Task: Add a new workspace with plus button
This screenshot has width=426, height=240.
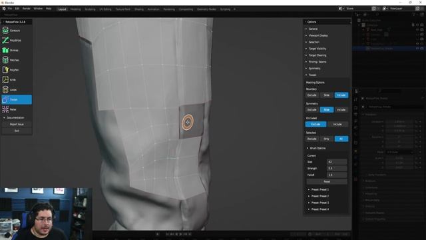Action: 235,9
